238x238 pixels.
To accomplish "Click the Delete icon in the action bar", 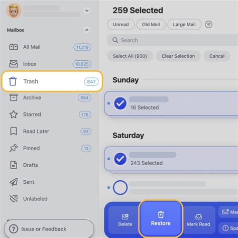I will [x=125, y=216].
